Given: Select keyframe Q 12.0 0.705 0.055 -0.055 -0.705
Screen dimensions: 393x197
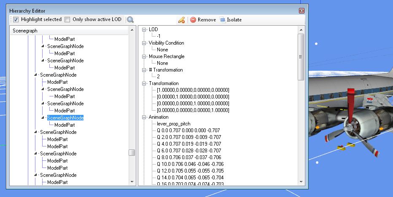Looking at the screenshot, I should pos(190,171).
